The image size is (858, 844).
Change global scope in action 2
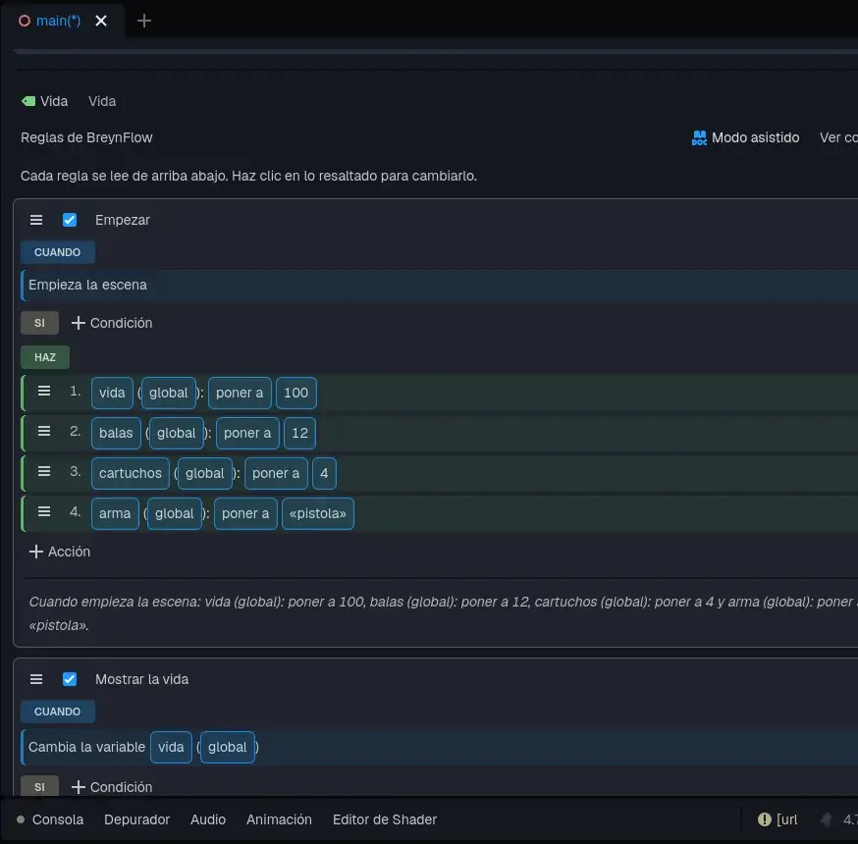tap(176, 433)
